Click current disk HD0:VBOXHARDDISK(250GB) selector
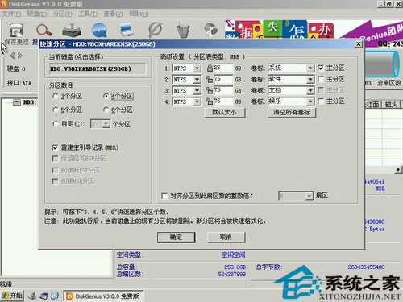403x302 pixels. [98, 69]
